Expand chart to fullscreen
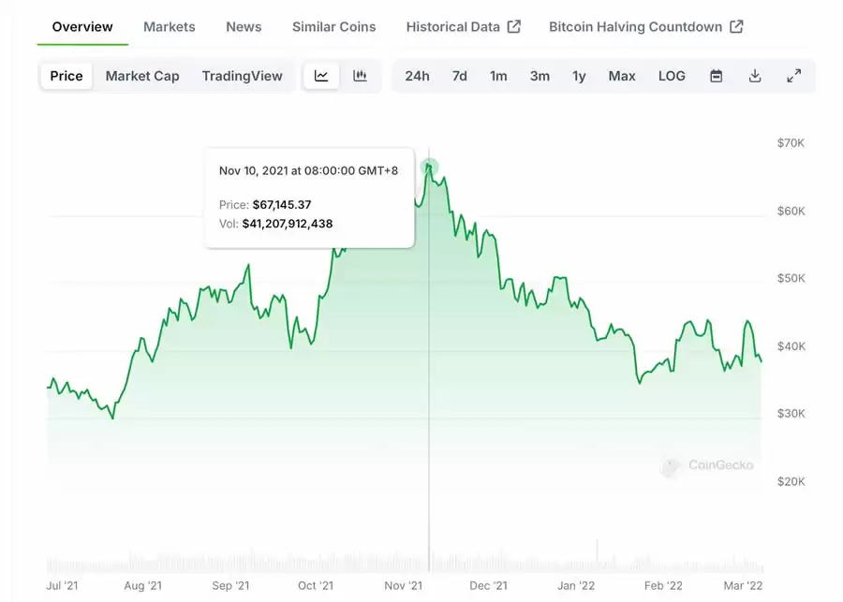The image size is (843, 602). click(793, 76)
